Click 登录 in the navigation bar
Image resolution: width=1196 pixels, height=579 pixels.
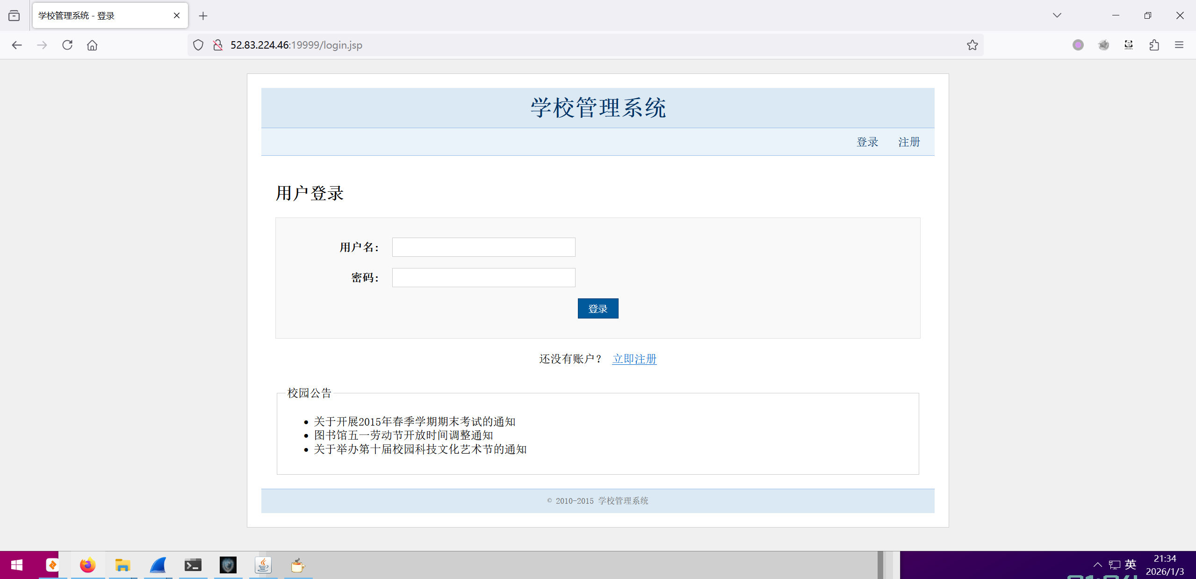867,142
